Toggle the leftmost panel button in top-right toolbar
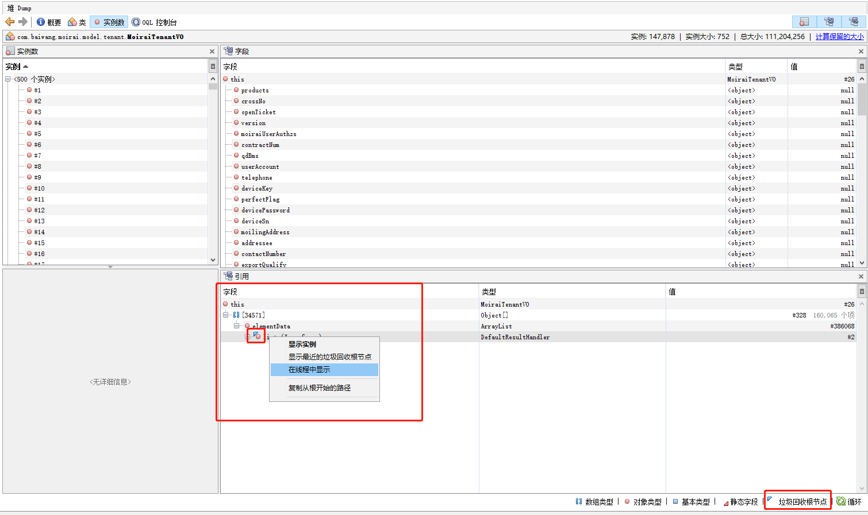The image size is (868, 515). (x=804, y=22)
